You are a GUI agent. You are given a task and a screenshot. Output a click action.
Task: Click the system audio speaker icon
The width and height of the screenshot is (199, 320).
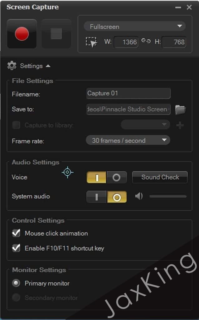(139, 196)
